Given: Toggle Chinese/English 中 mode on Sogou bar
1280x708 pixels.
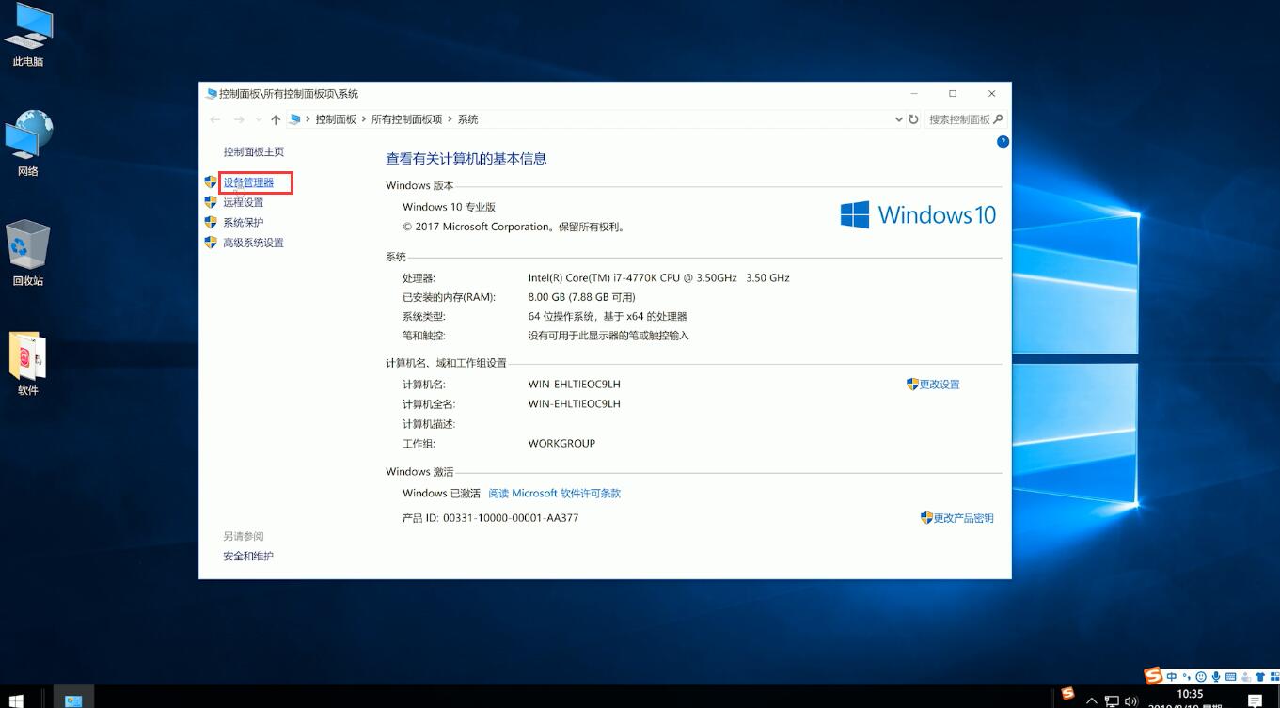Looking at the screenshot, I should tap(1172, 677).
